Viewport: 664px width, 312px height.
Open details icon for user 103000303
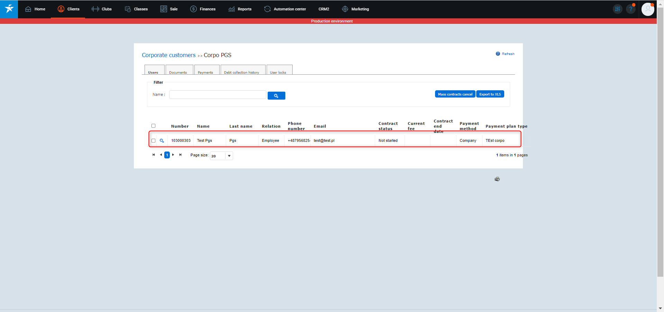point(162,140)
